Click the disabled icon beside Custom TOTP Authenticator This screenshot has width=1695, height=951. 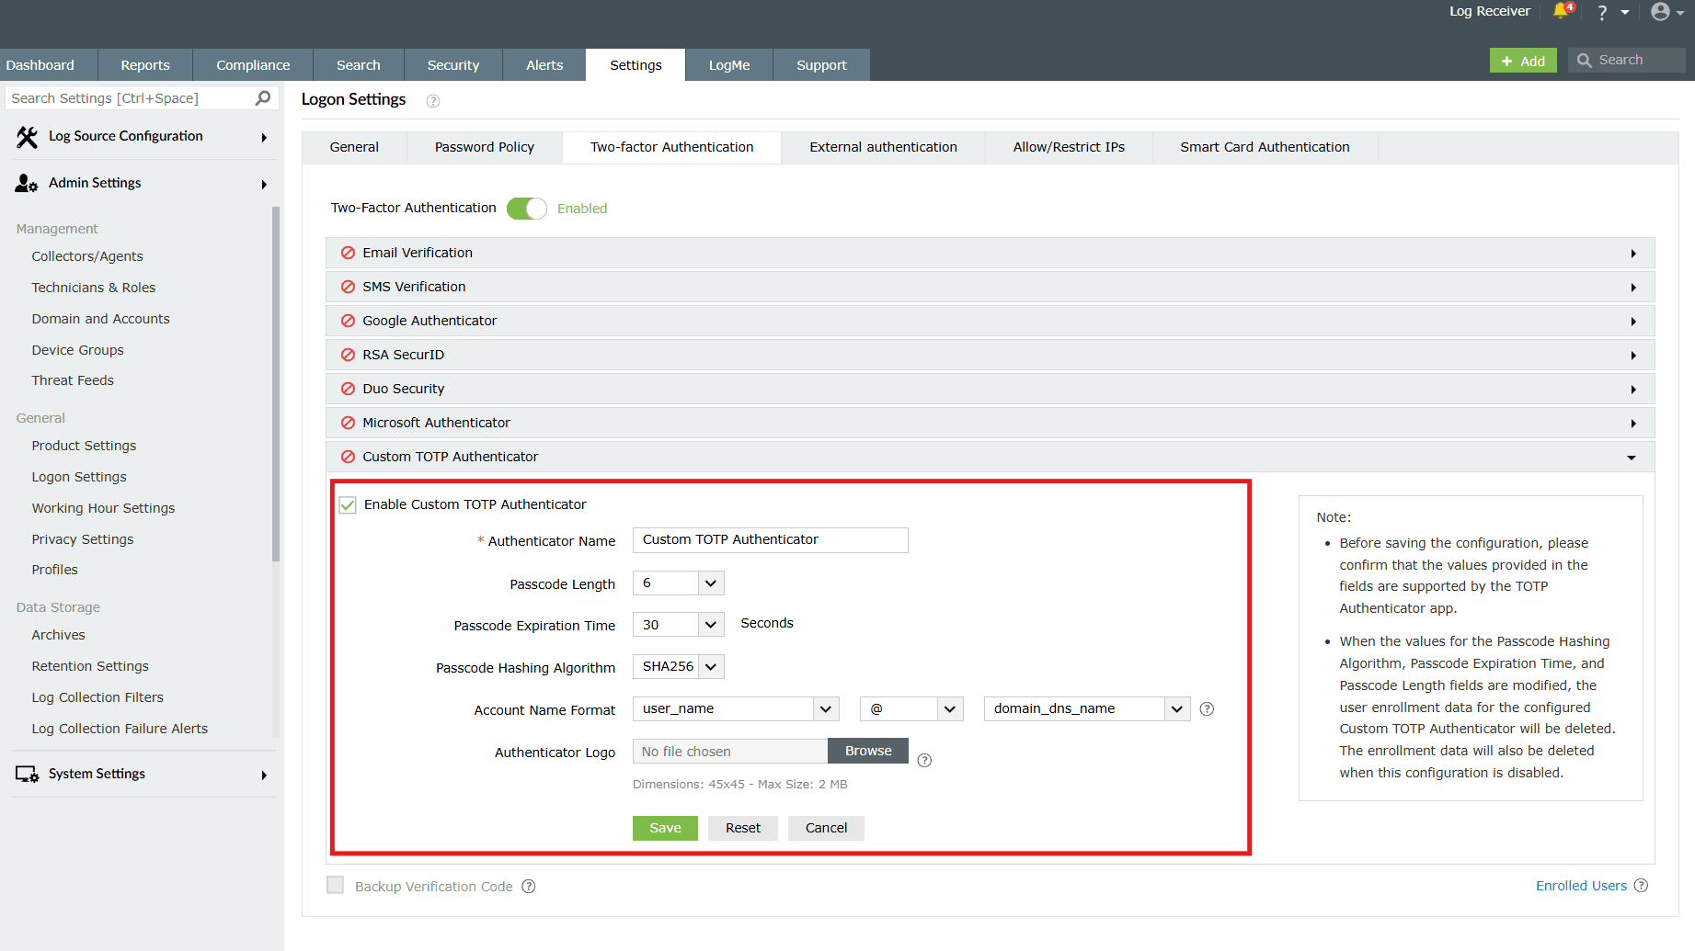click(349, 457)
